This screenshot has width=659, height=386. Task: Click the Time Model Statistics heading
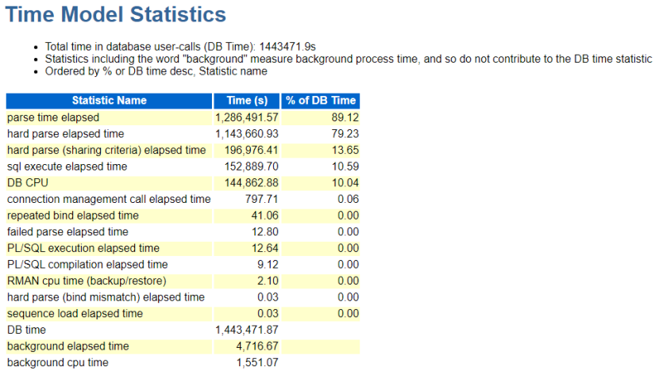[x=116, y=14]
